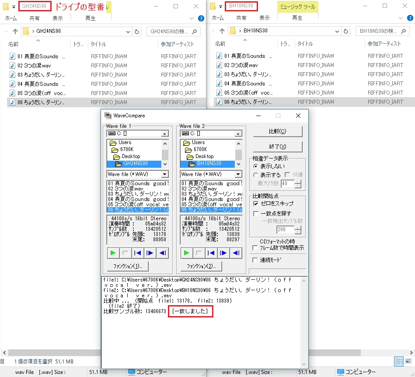Screen dimensions: 415x377
Task: Select Users folder in Wave file 1 tree
Action: [x=121, y=143]
